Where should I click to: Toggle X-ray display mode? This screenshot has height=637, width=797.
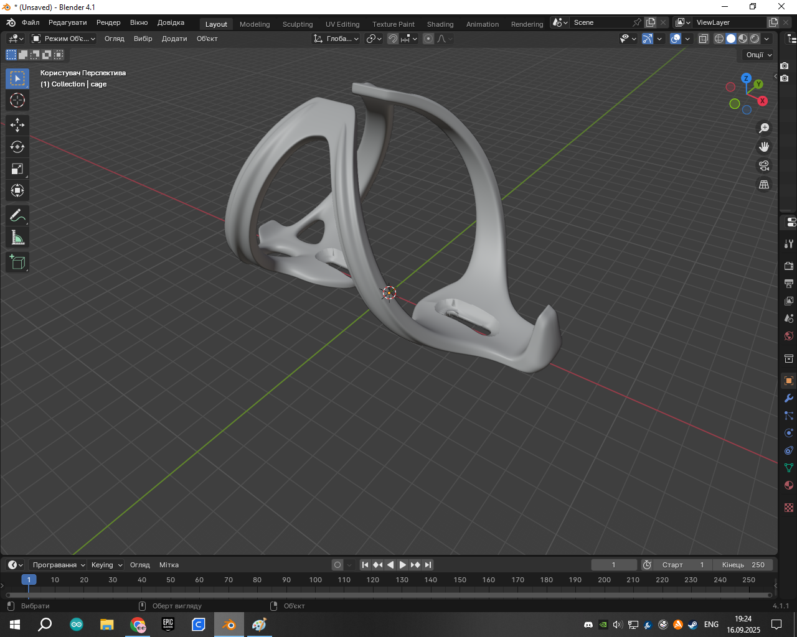[704, 39]
